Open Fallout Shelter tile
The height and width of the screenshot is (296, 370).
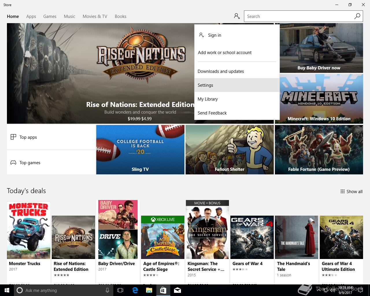pos(230,150)
